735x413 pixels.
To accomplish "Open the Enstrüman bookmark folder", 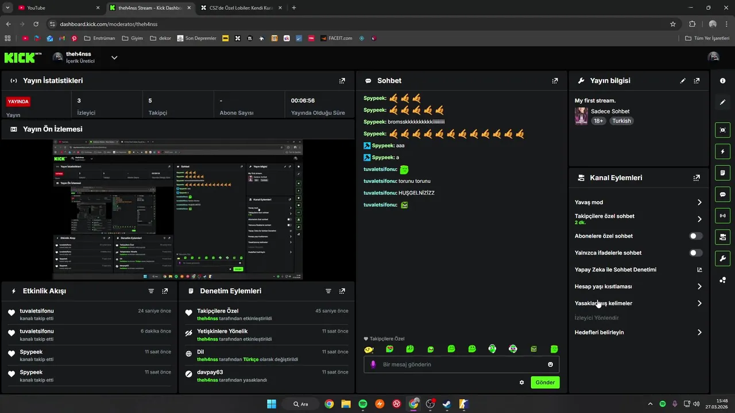I will tap(100, 38).
